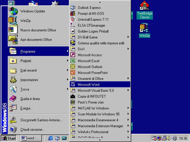Expand the DivX submenu arrow
190x142 pixels.
point(128,49)
